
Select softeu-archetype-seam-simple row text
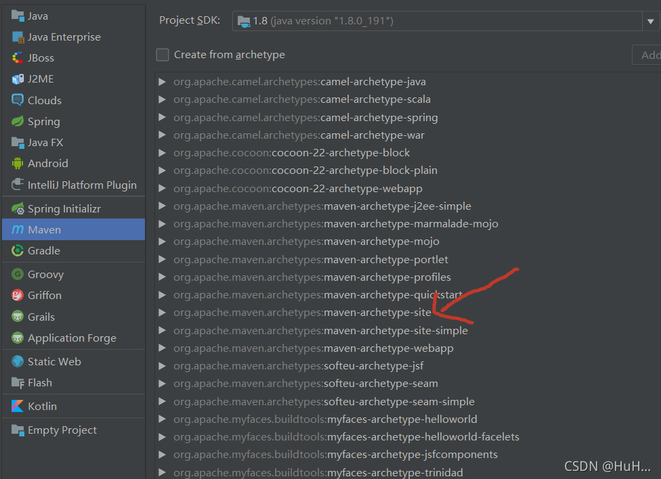pos(324,402)
